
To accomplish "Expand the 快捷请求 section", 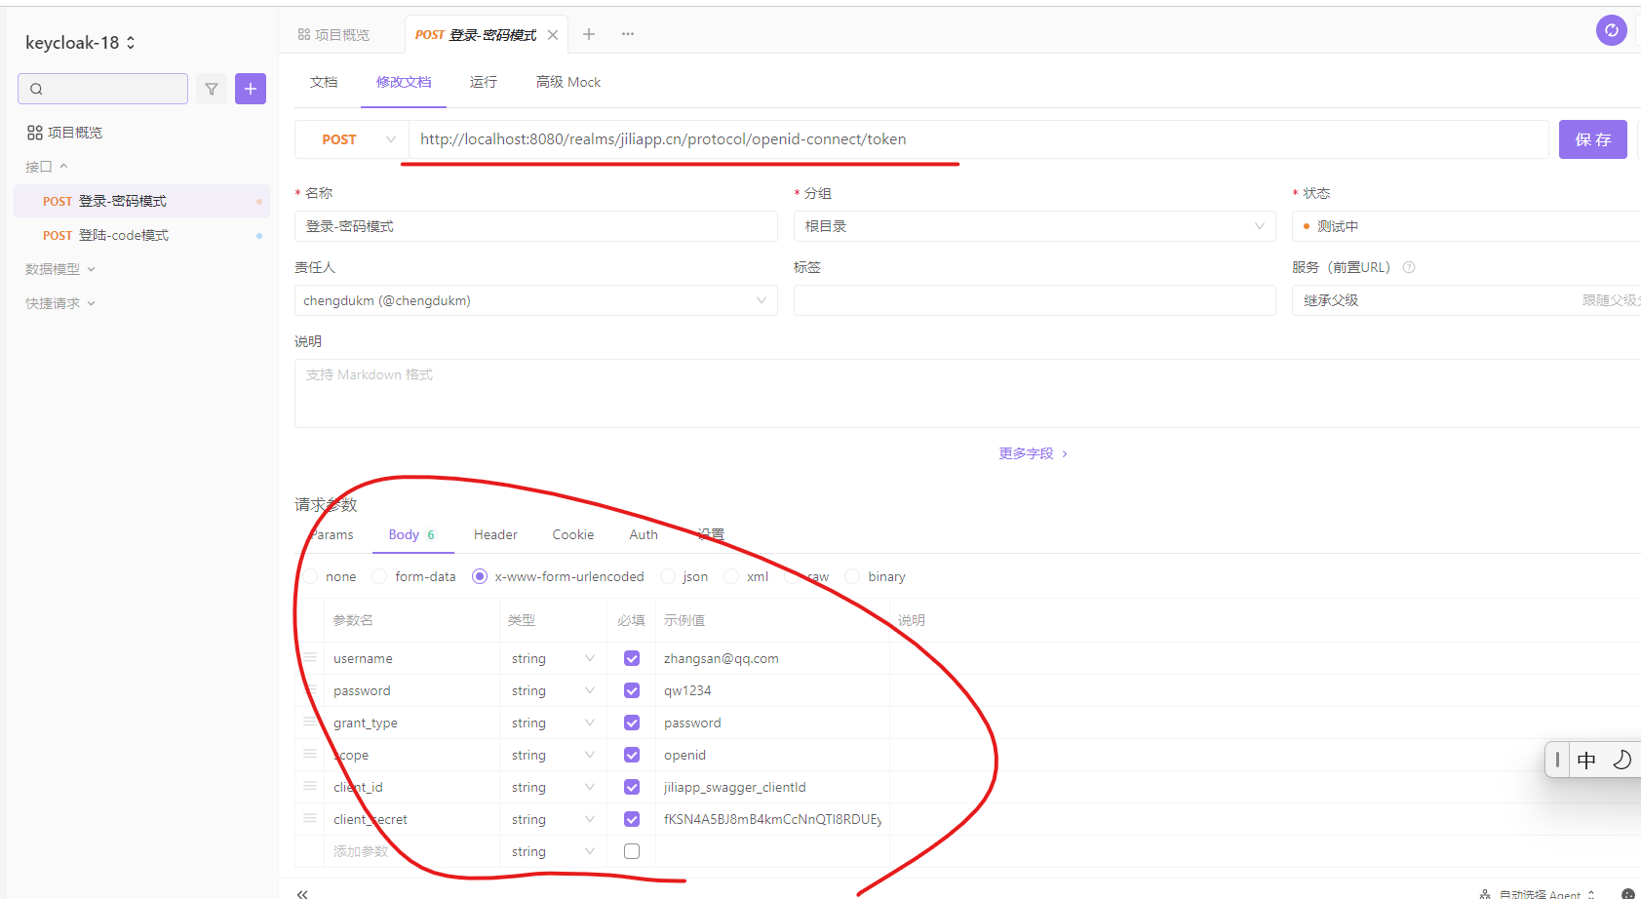I will (x=60, y=303).
